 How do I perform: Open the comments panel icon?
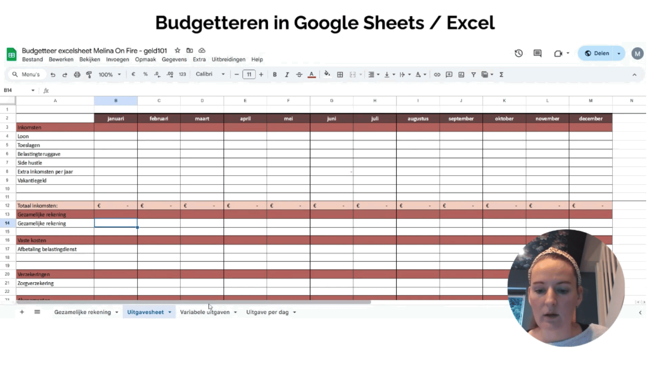[537, 53]
